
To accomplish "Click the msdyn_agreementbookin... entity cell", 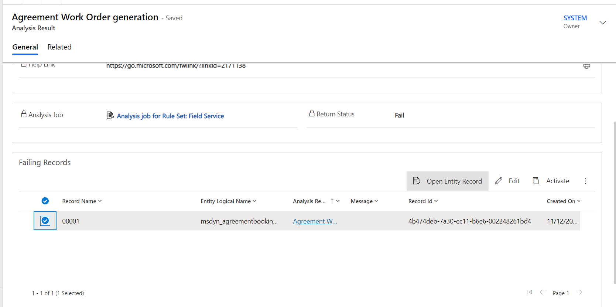I will (239, 221).
